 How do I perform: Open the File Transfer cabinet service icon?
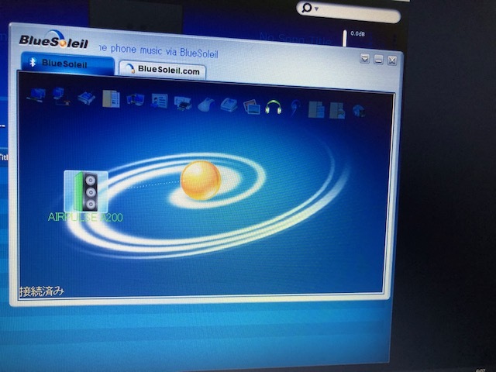pyautogui.click(x=111, y=98)
